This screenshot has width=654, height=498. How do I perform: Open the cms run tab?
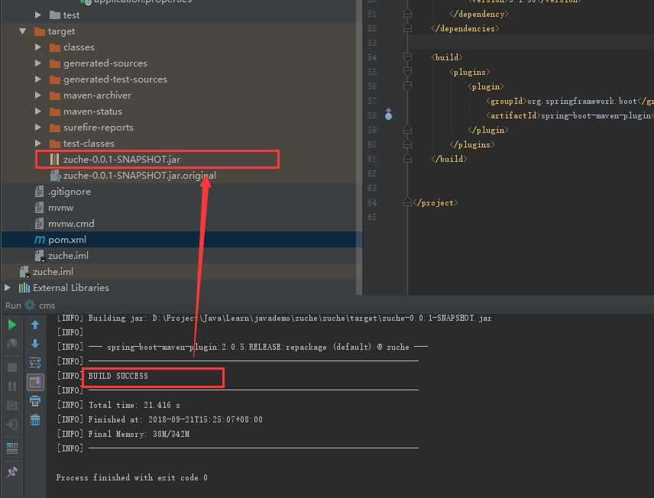click(x=47, y=306)
